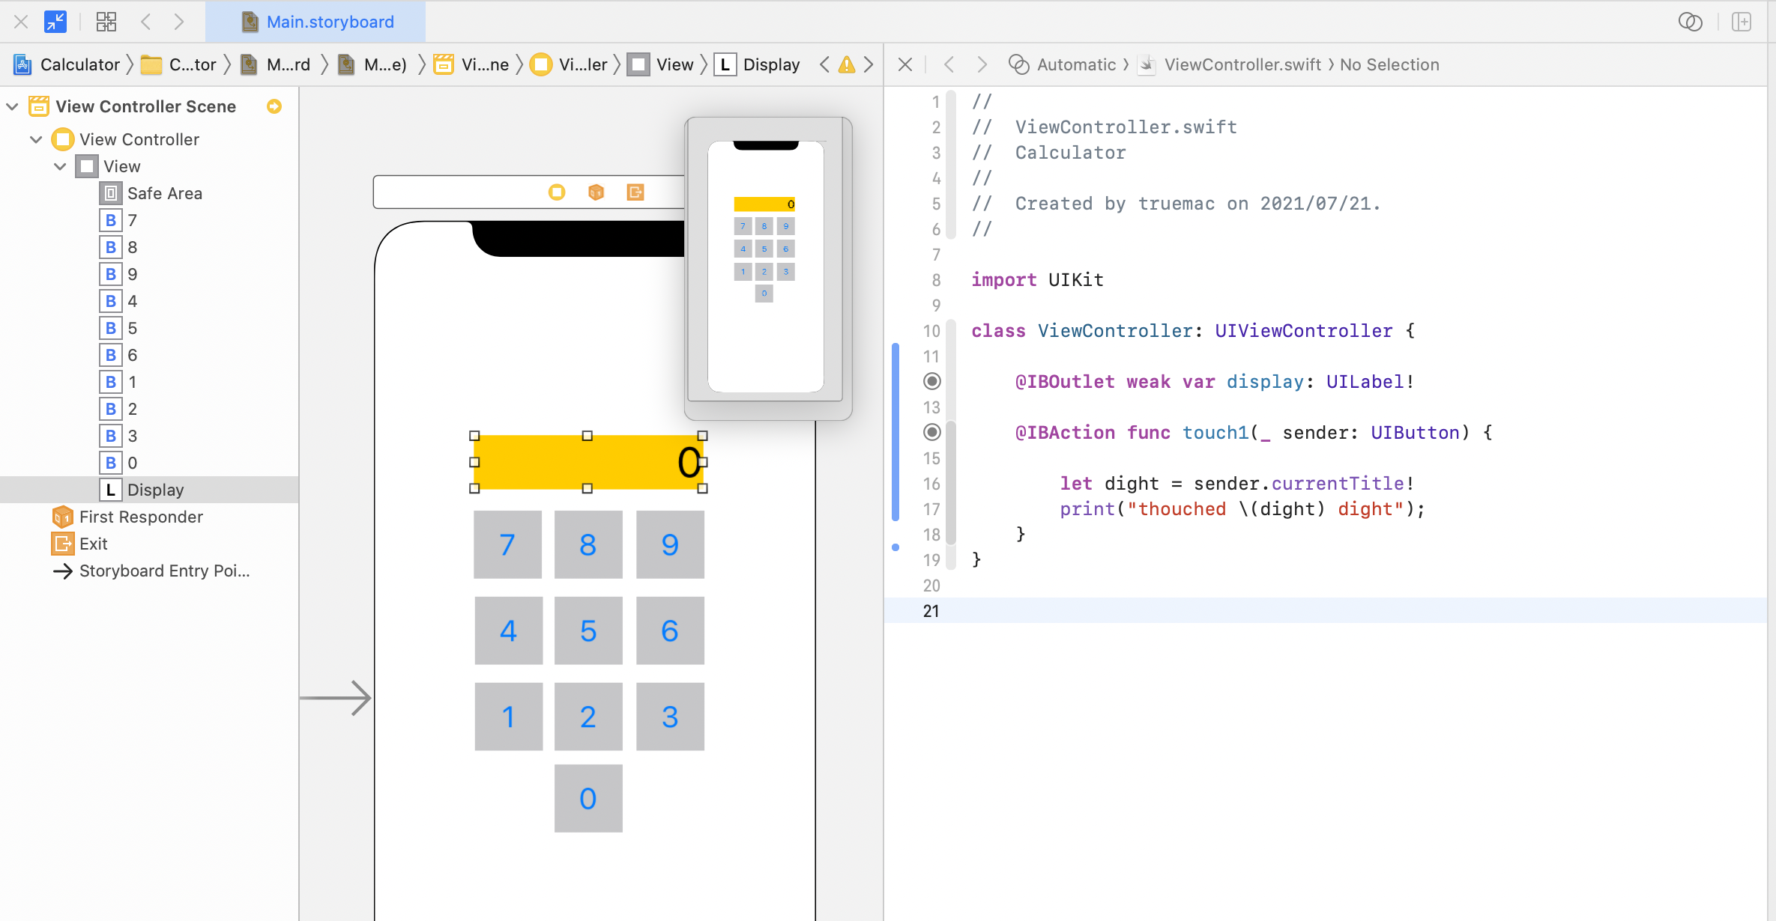Open the Automatic assistant jump bar menu
Viewport: 1776px width, 921px height.
(1076, 64)
